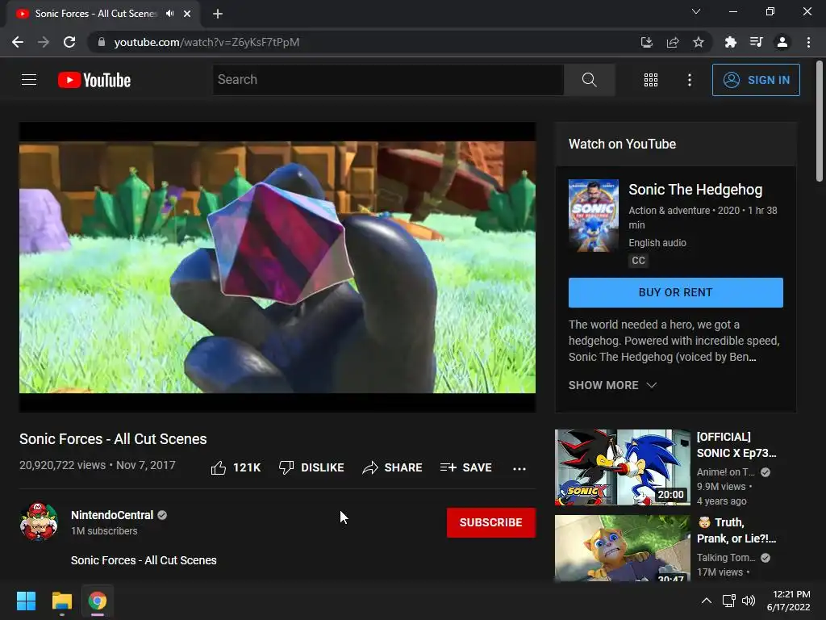The height and width of the screenshot is (620, 826).
Task: Click the address bar URL
Action: pyautogui.click(x=206, y=42)
